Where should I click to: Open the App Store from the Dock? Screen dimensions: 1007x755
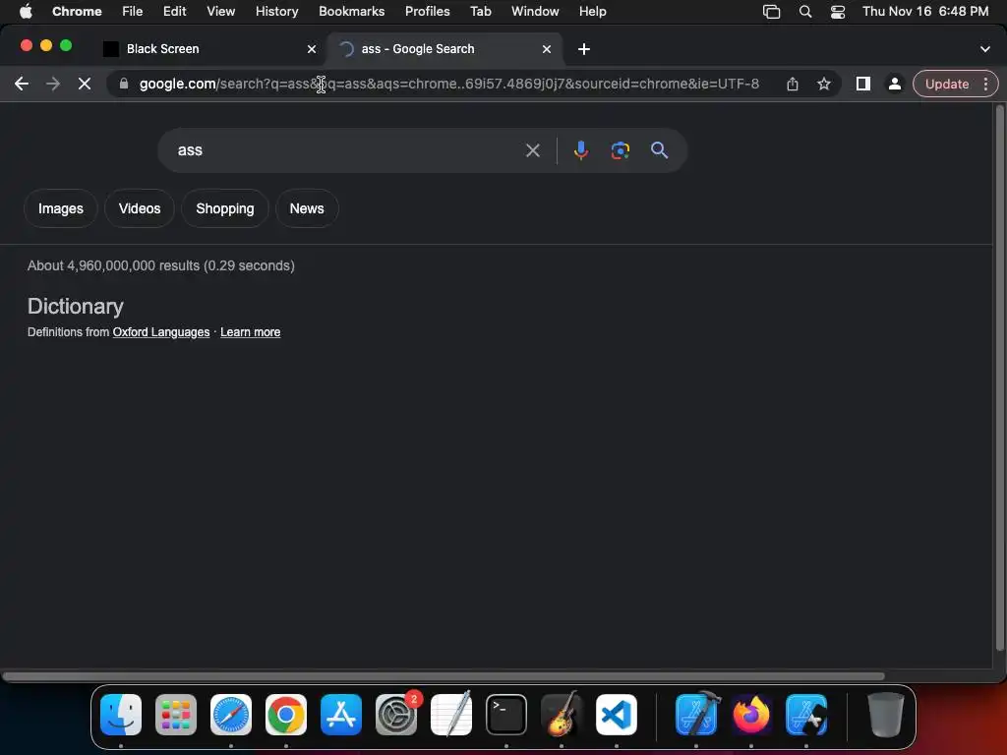[x=341, y=715]
